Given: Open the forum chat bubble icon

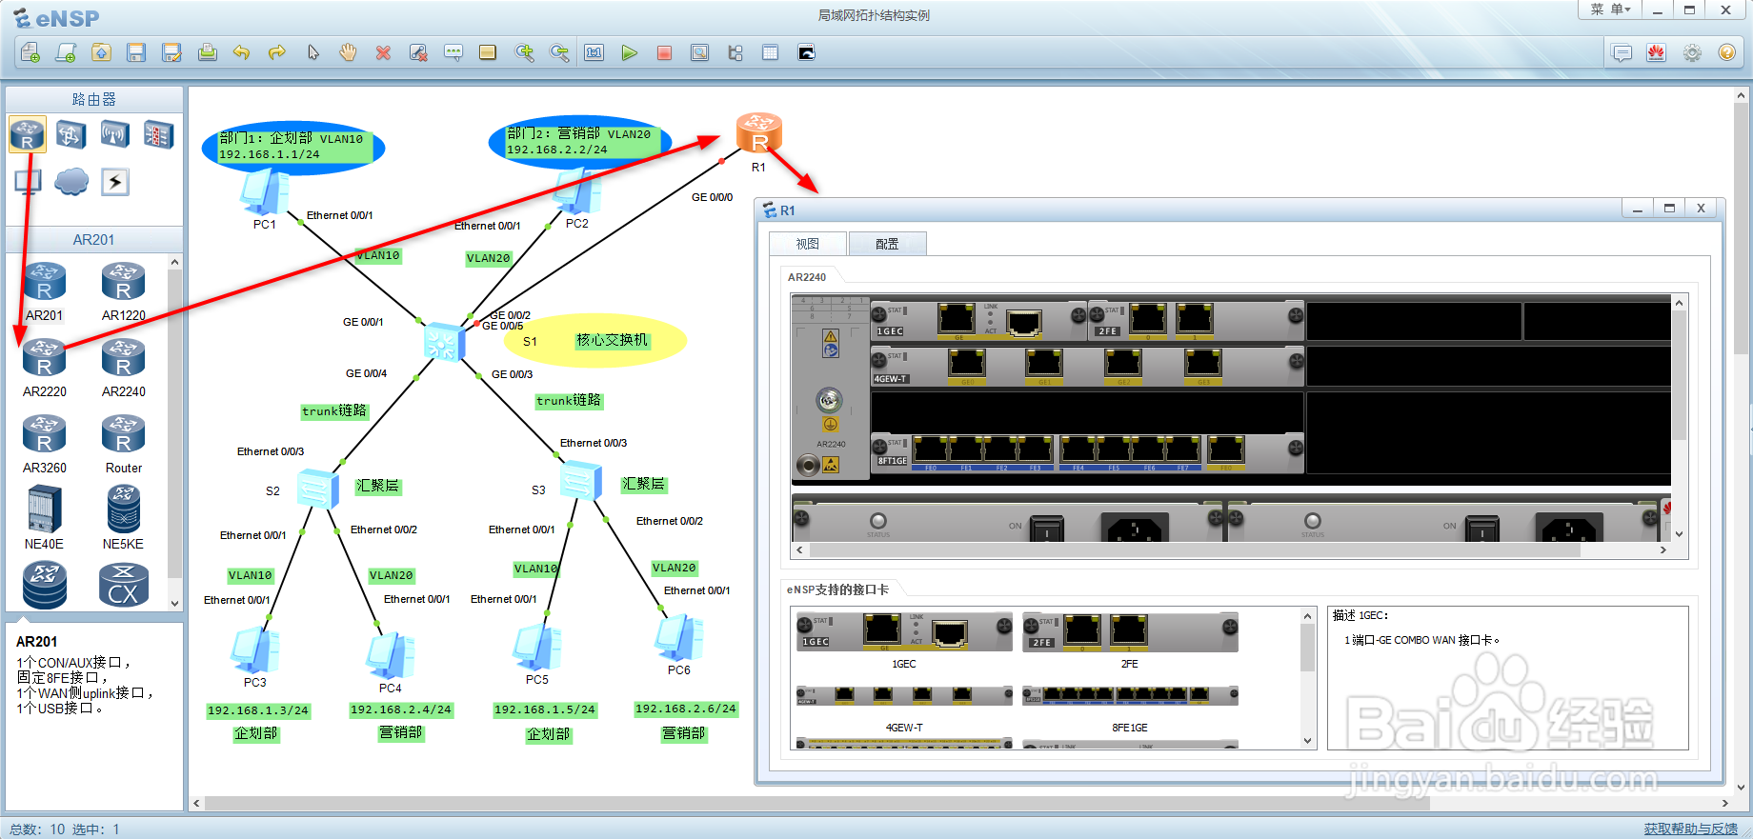Looking at the screenshot, I should [1622, 52].
